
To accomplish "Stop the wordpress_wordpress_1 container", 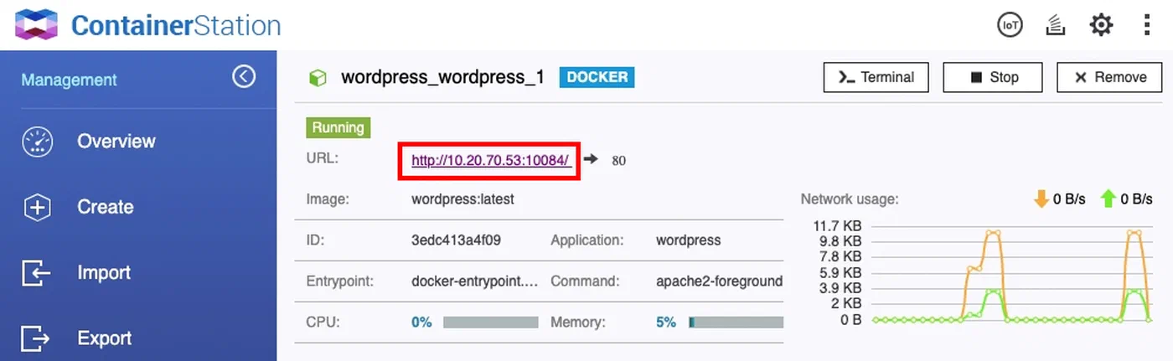I will [993, 77].
